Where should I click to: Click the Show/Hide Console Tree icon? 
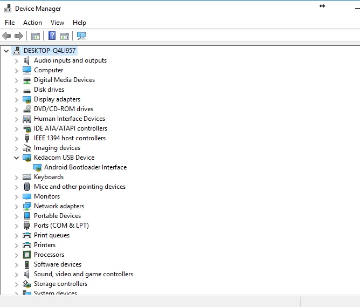pos(36,36)
